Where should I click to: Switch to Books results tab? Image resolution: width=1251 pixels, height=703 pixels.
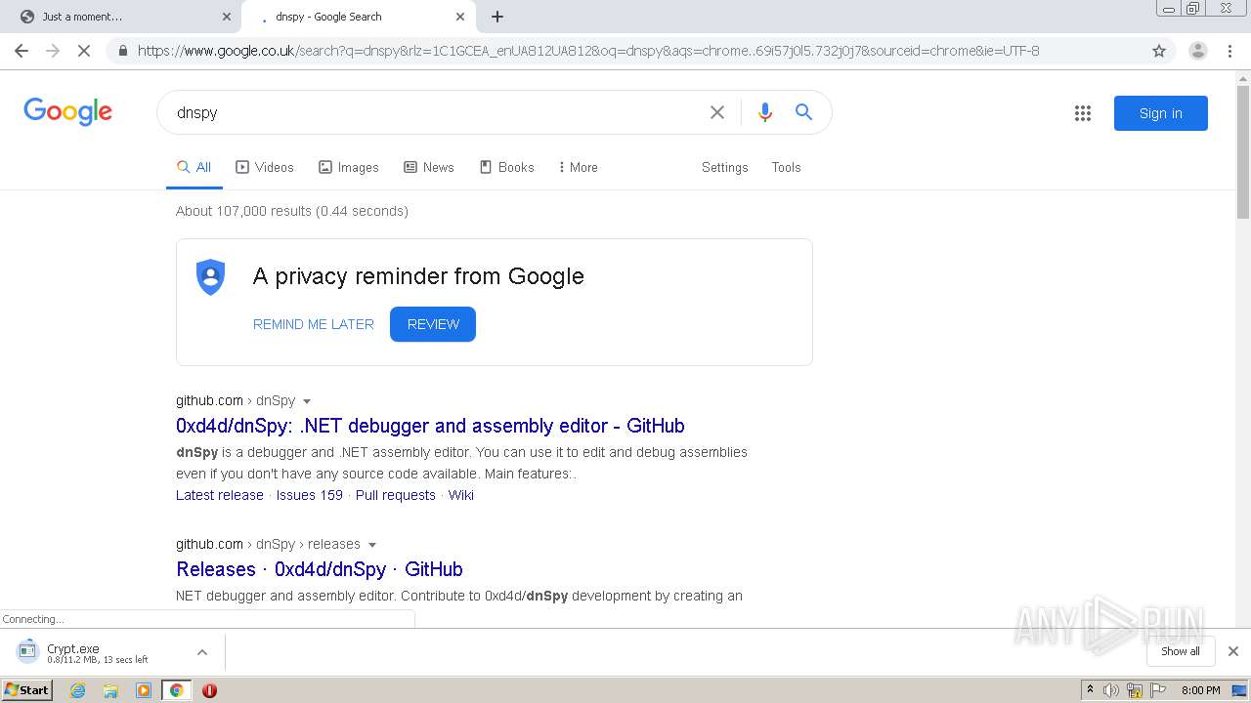pyautogui.click(x=506, y=167)
